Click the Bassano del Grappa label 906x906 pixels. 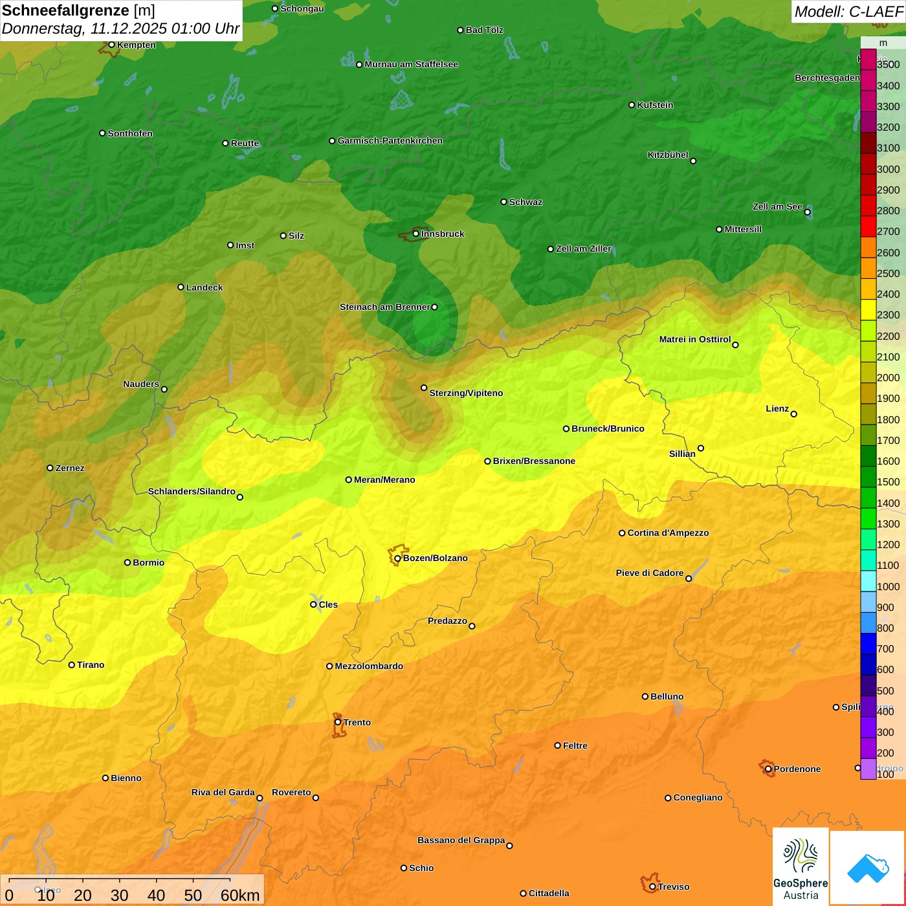(x=461, y=840)
